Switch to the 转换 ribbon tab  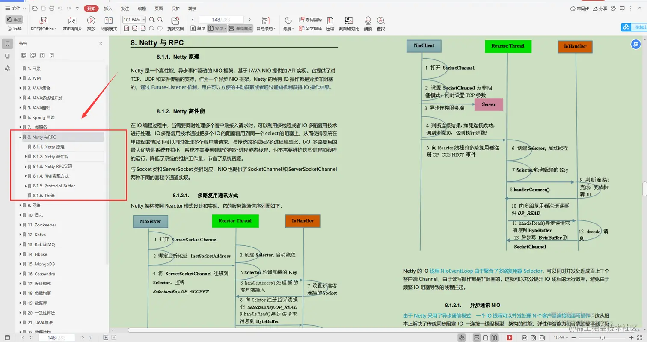tap(192, 8)
